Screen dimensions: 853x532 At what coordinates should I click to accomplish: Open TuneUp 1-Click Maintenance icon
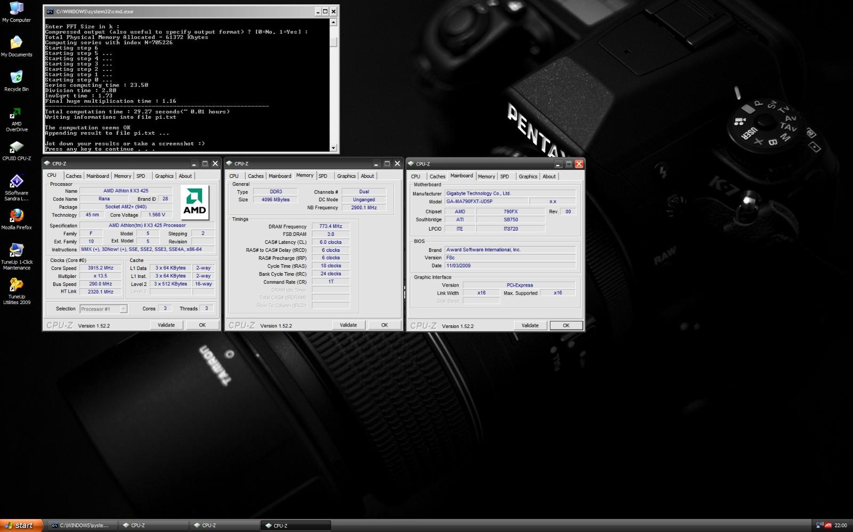17,256
